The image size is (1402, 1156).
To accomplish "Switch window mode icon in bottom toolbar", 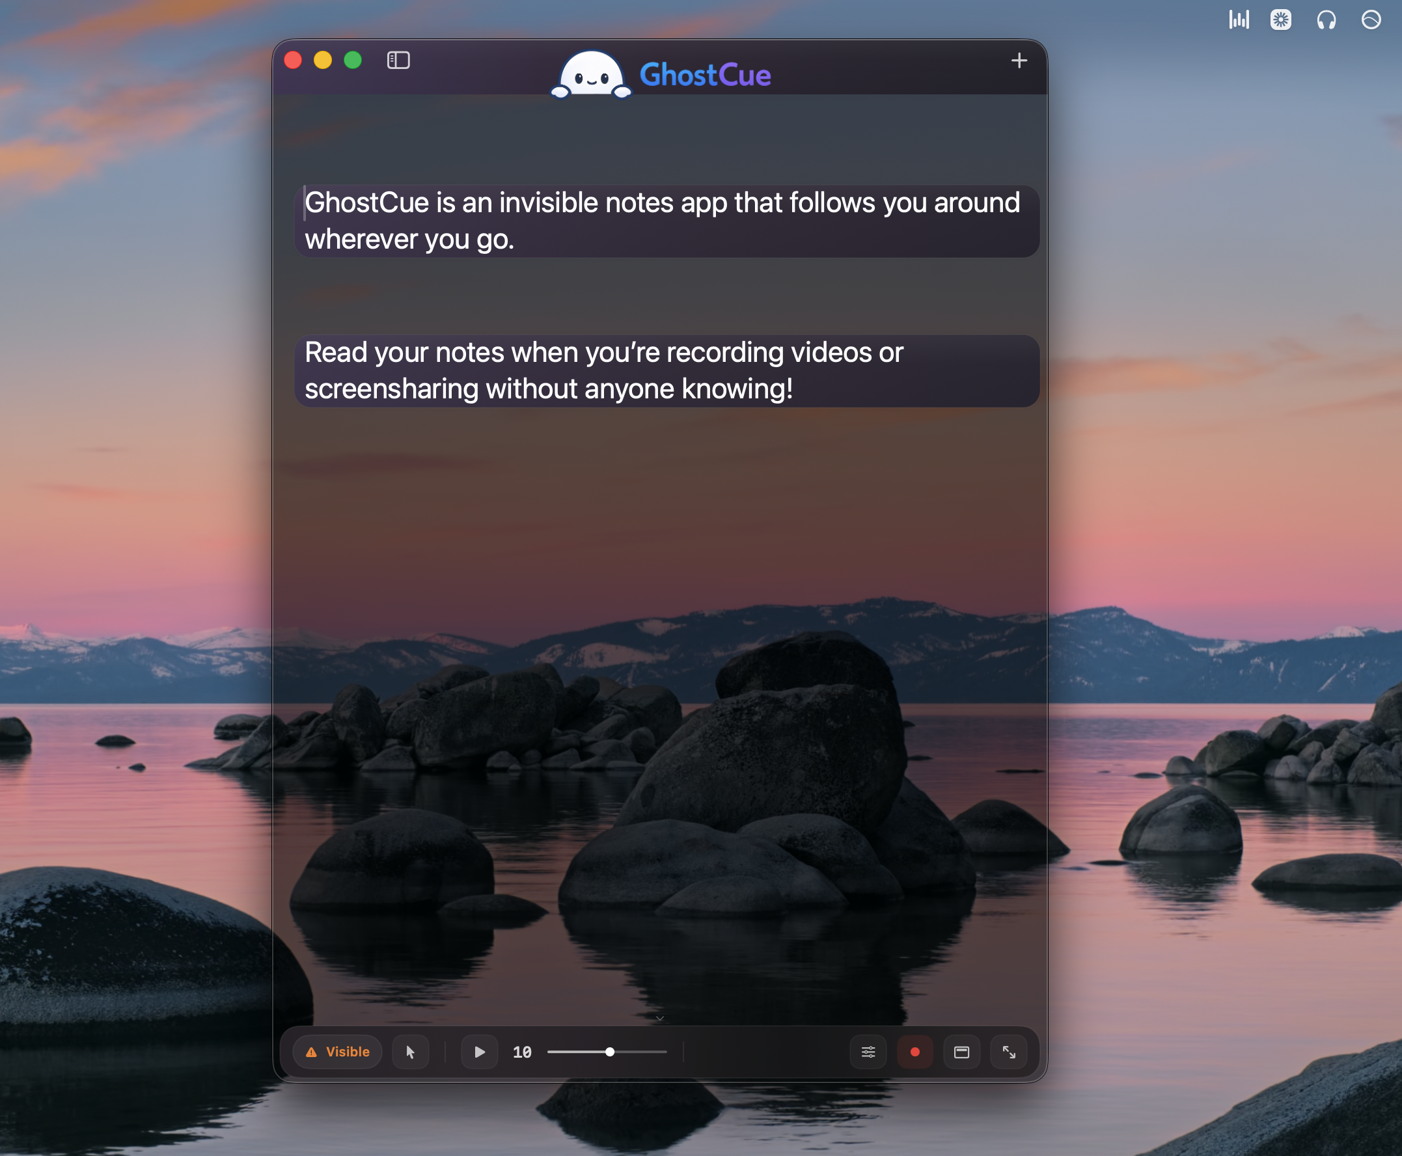I will 961,1051.
